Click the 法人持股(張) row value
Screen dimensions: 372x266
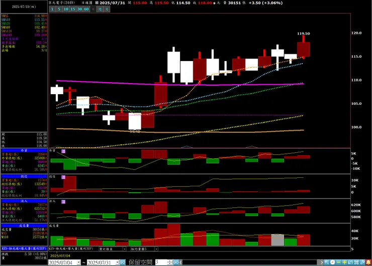40,208
